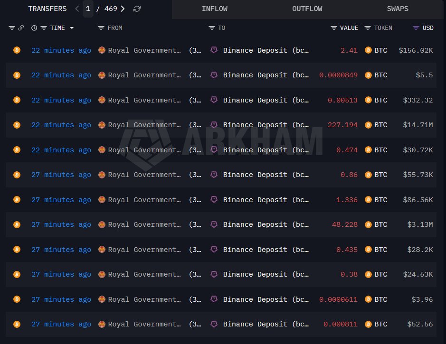
Task: Click Bitcoin chain icon in the $332.32 row
Action: (x=17, y=100)
